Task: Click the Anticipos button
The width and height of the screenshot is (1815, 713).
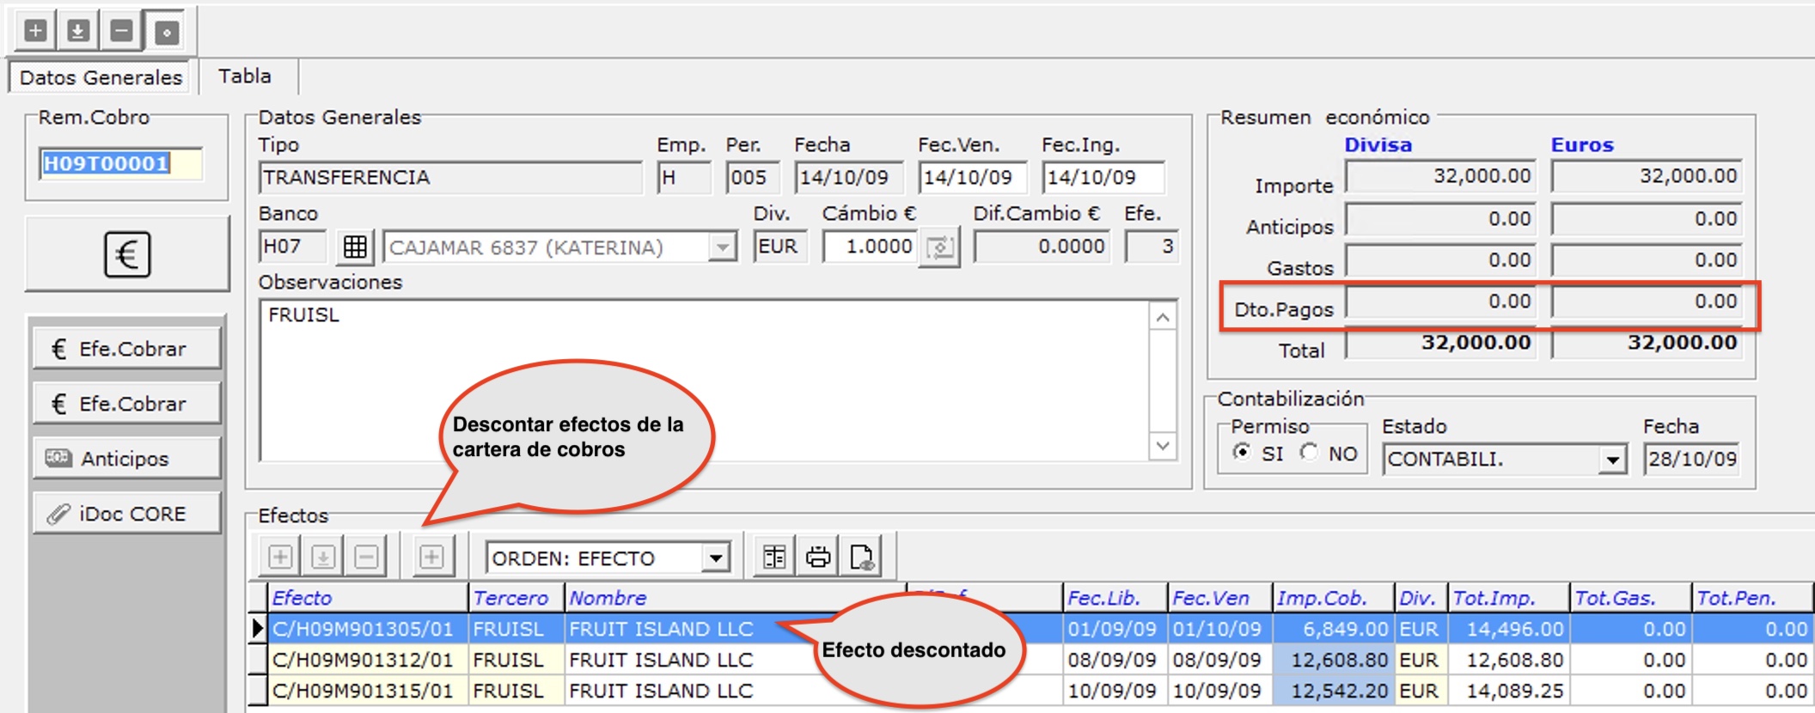Action: 127,459
